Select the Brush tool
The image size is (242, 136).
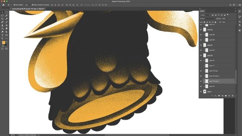point(6,22)
